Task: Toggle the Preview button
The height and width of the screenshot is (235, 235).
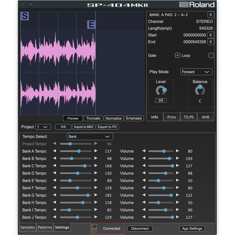Action: click(73, 118)
